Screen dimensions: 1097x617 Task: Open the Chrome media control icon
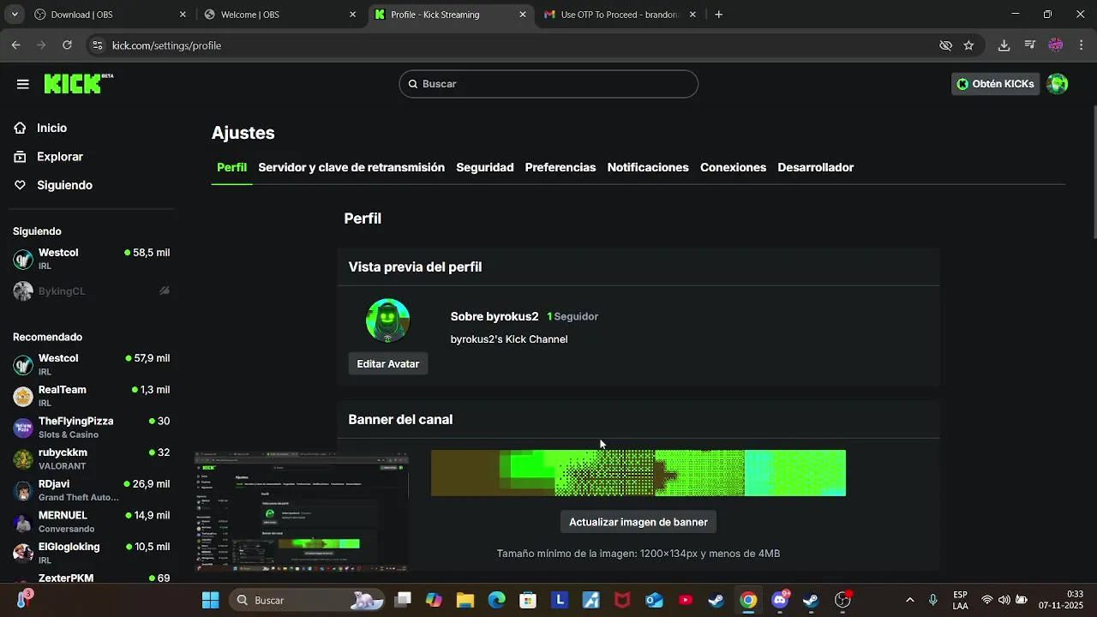[x=1030, y=45]
